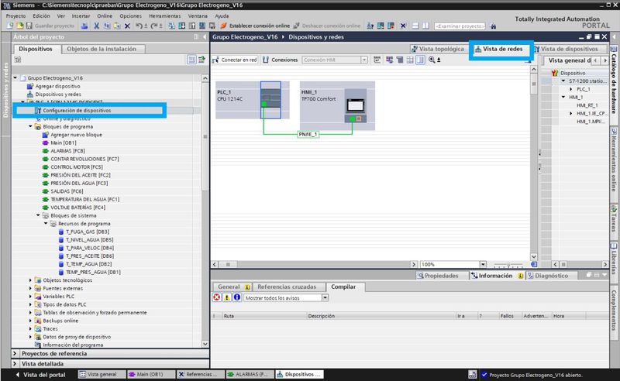Click the binoculars search project icon

pyautogui.click(x=493, y=26)
